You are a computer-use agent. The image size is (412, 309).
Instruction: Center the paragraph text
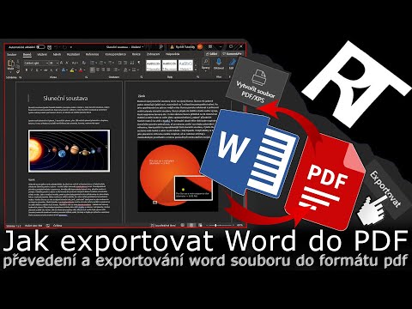(x=98, y=70)
